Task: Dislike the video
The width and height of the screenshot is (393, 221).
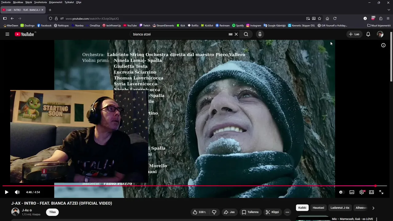Action: click(214, 212)
